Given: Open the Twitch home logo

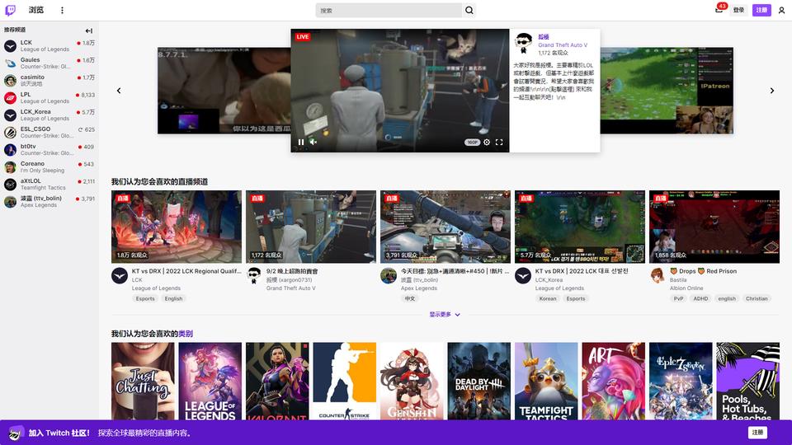Looking at the screenshot, I should [x=10, y=10].
